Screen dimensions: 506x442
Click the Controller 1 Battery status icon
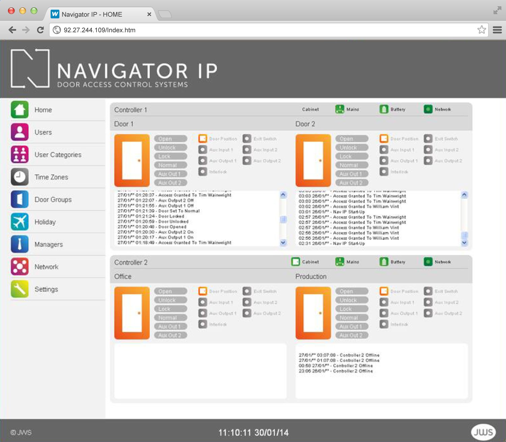(x=384, y=109)
